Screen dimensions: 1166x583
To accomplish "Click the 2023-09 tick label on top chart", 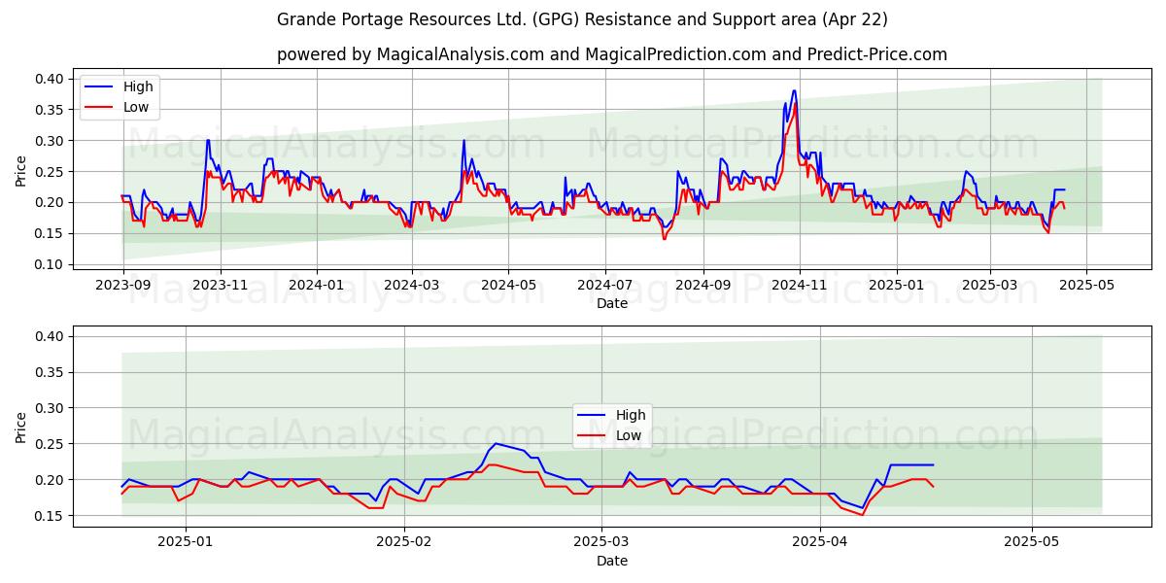I will coord(123,286).
